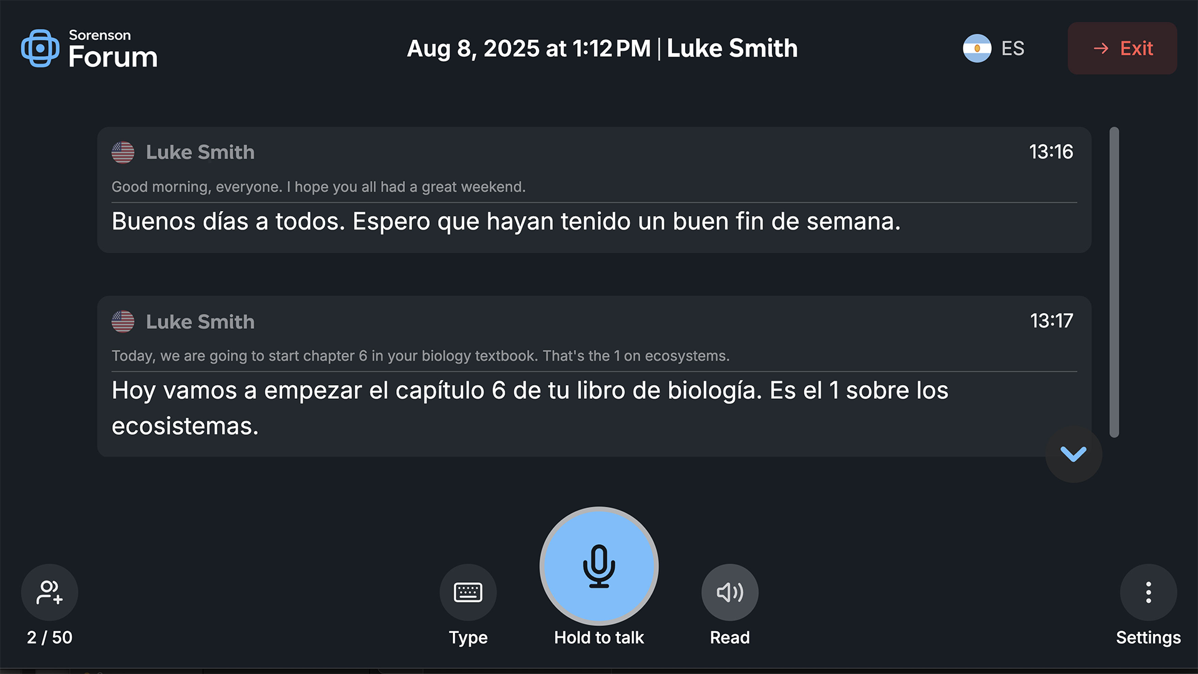Open the Settings three-dot menu
1198x674 pixels.
[x=1148, y=592]
